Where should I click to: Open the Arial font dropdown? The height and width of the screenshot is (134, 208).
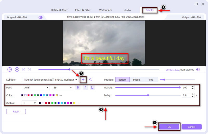pos(36,87)
